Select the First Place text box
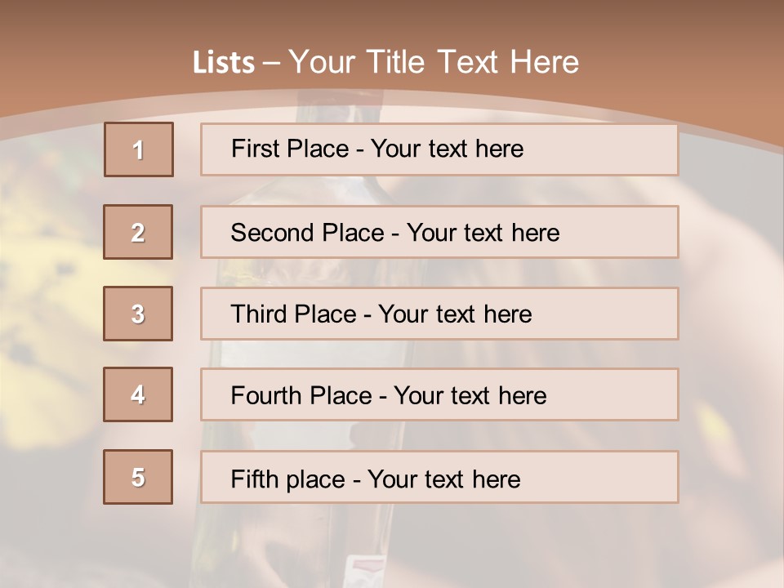The image size is (784, 588). click(x=439, y=149)
